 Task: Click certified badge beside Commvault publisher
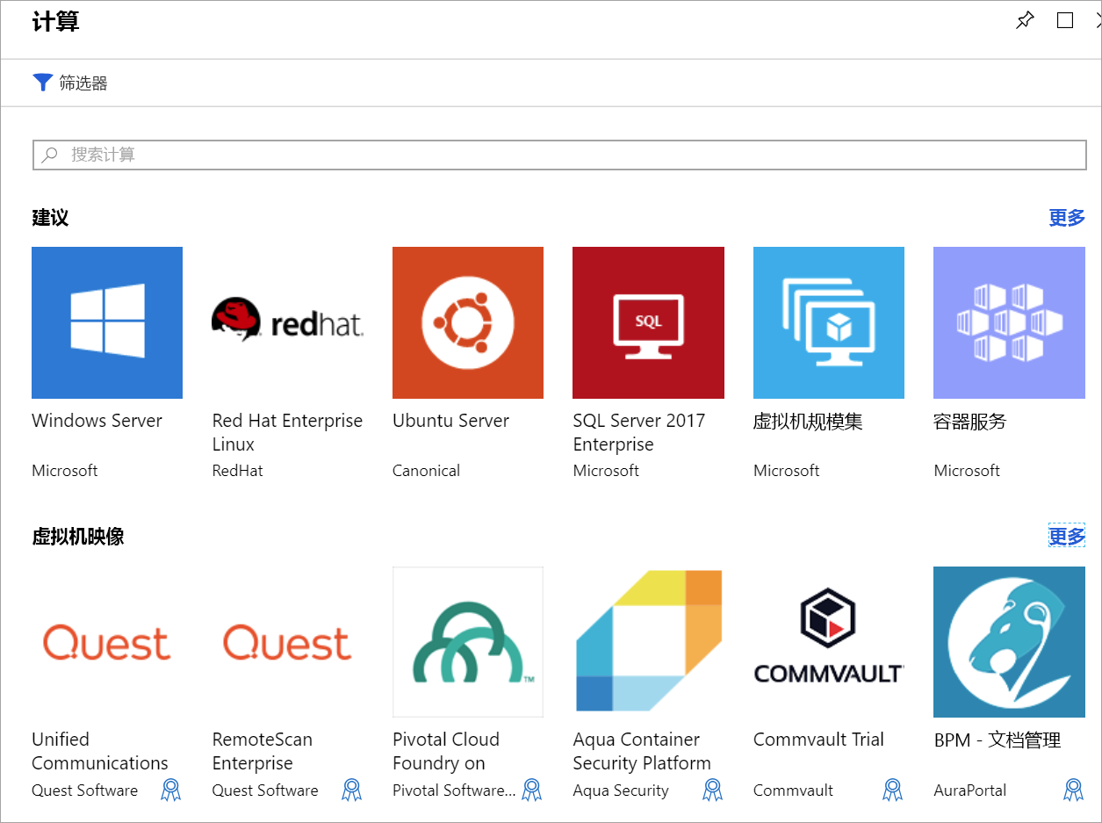pos(893,790)
